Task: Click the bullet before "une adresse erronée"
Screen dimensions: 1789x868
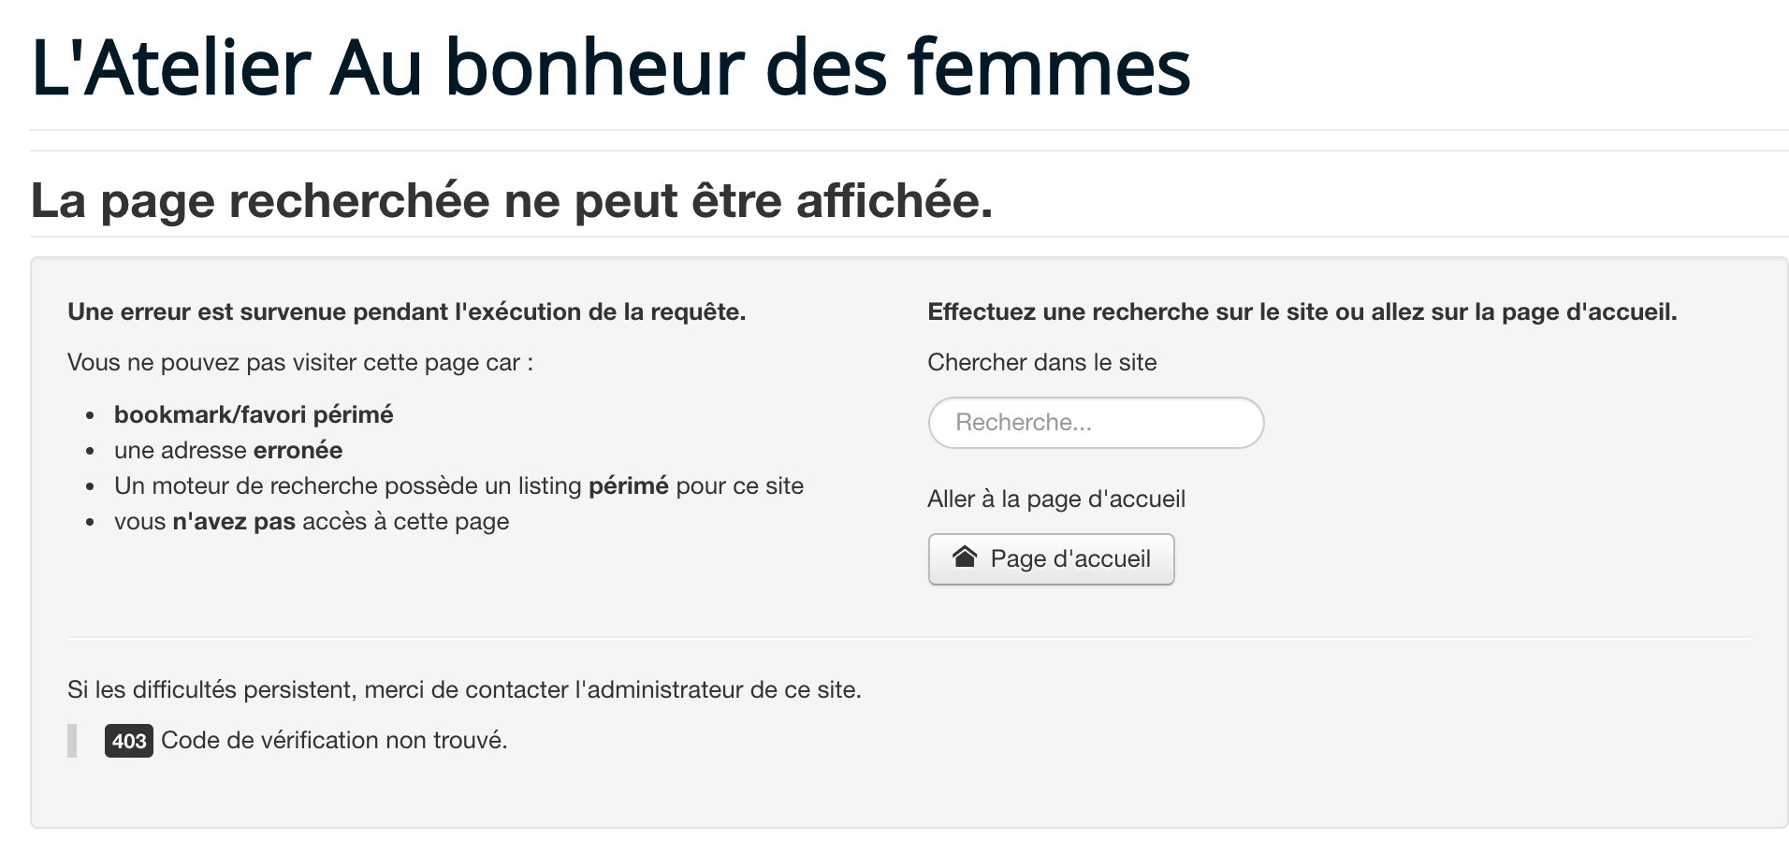Action: (90, 451)
